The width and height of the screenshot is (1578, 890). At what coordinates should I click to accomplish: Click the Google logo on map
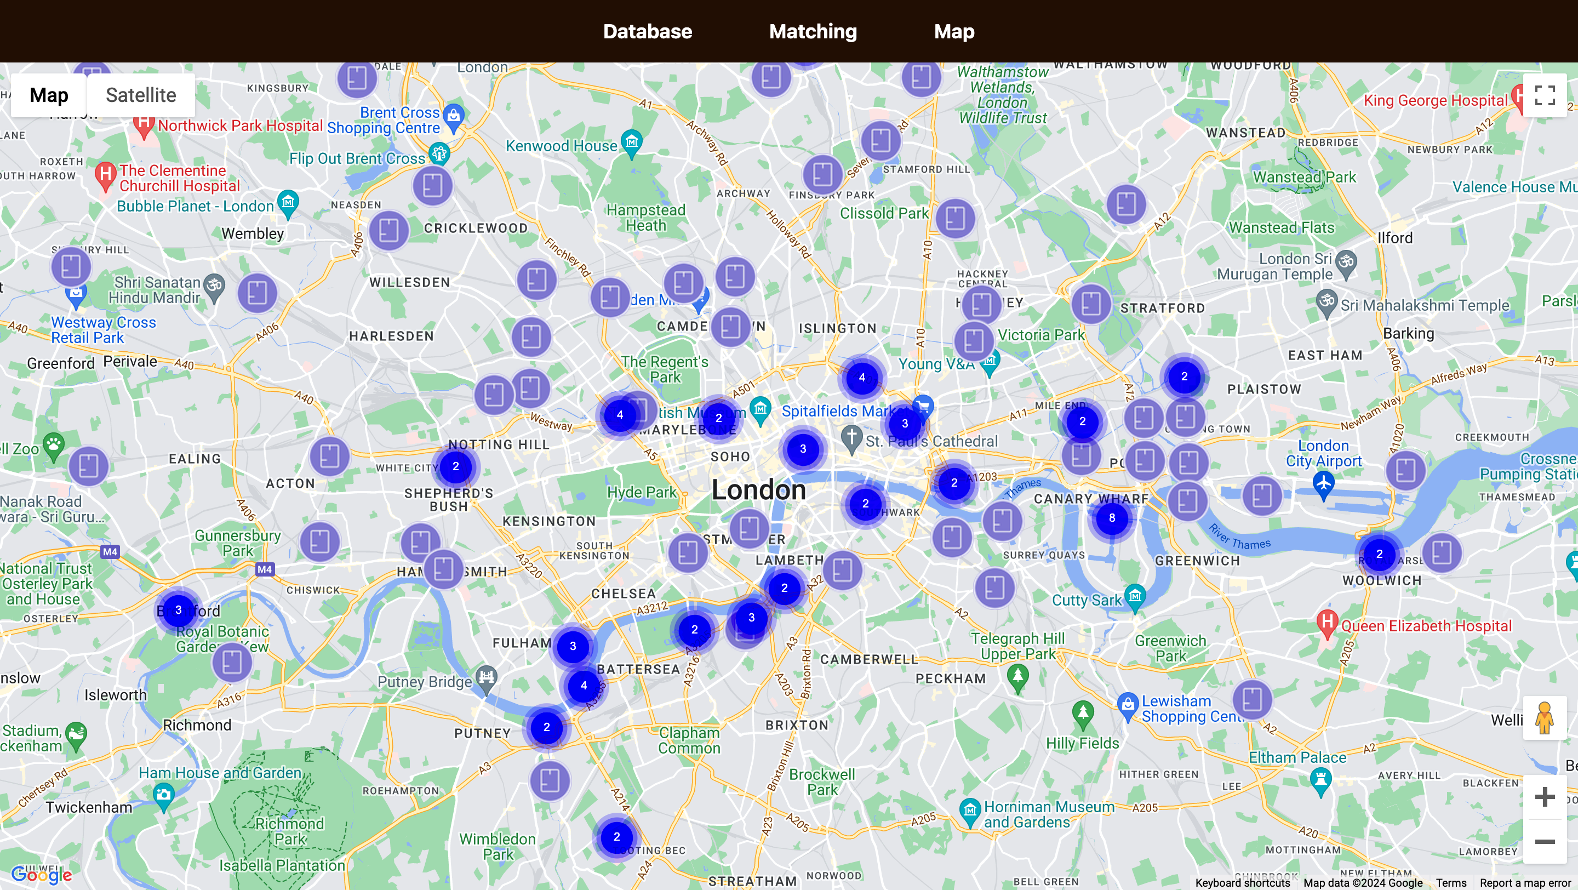[42, 875]
